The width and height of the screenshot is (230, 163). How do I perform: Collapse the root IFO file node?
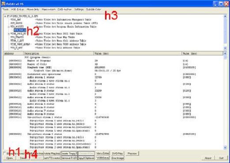5,16
